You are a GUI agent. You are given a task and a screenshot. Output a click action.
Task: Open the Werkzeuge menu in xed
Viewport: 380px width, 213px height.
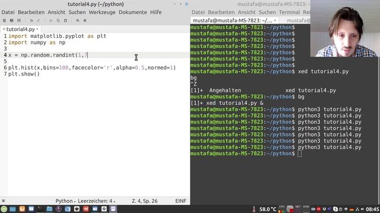click(x=102, y=12)
